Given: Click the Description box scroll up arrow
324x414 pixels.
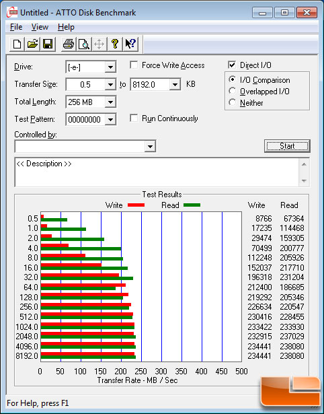Looking at the screenshot, I should click(304, 164).
